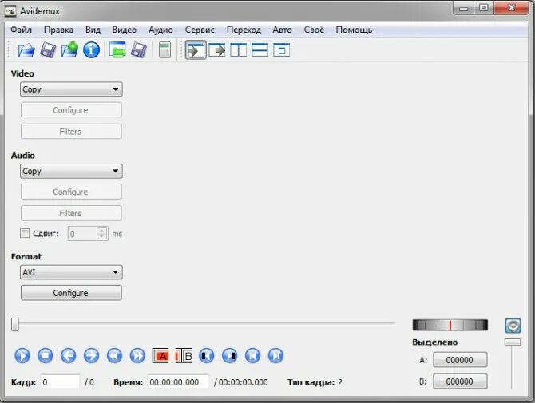This screenshot has height=403, width=535.
Task: Open the Своё menu
Action: (314, 30)
